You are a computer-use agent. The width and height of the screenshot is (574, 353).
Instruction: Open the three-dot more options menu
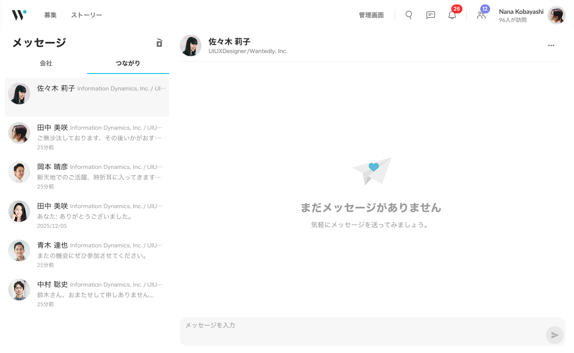click(x=551, y=45)
